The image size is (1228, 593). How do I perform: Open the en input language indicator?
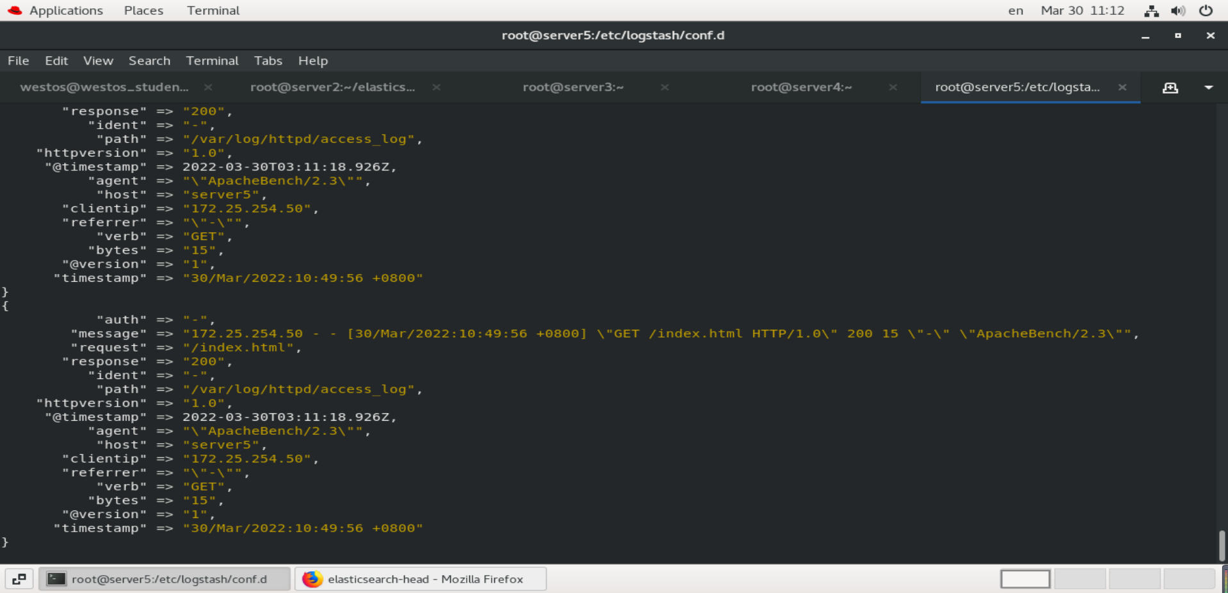(1015, 10)
